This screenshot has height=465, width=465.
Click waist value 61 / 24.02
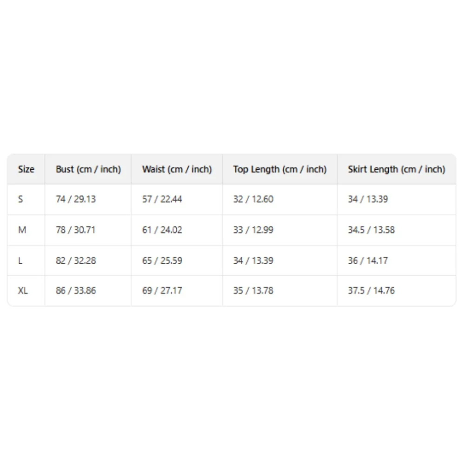(162, 230)
